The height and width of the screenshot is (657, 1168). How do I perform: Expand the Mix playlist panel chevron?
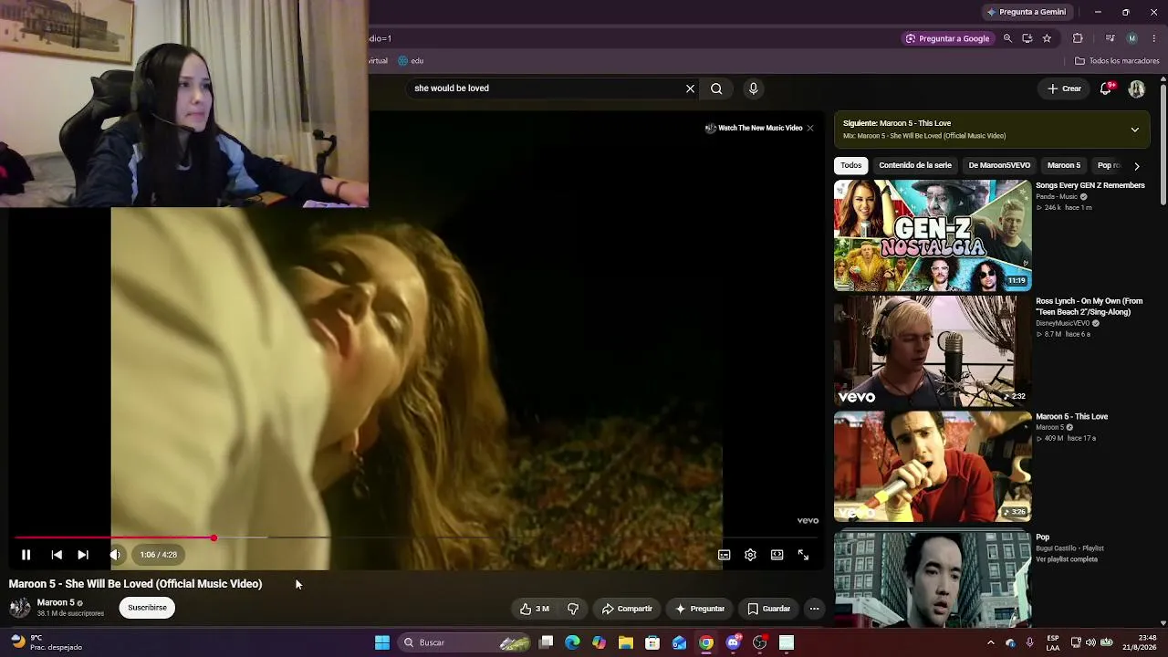pyautogui.click(x=1134, y=130)
